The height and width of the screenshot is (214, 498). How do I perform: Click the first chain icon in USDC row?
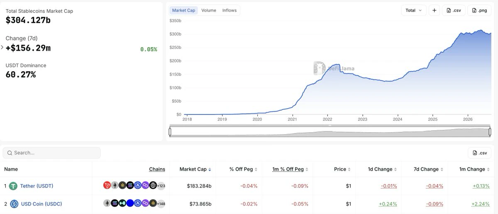click(x=107, y=203)
